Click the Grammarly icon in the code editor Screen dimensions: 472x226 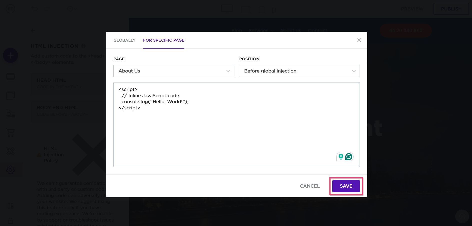pos(349,157)
